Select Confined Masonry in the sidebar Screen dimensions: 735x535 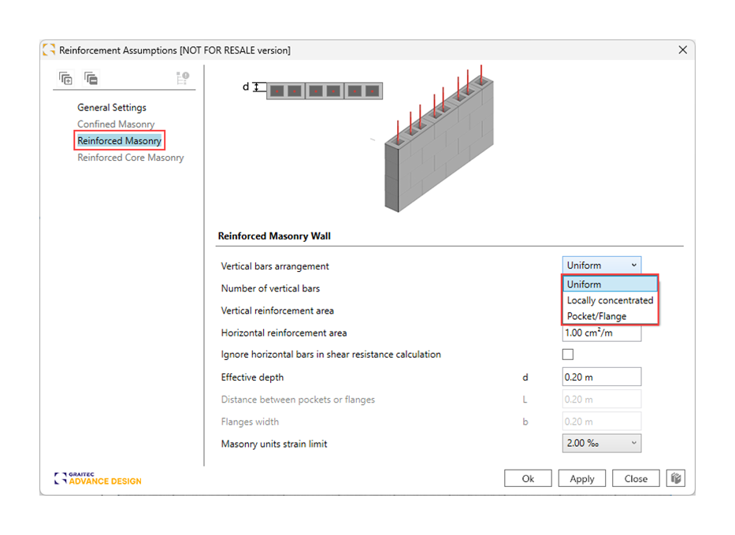pos(116,124)
